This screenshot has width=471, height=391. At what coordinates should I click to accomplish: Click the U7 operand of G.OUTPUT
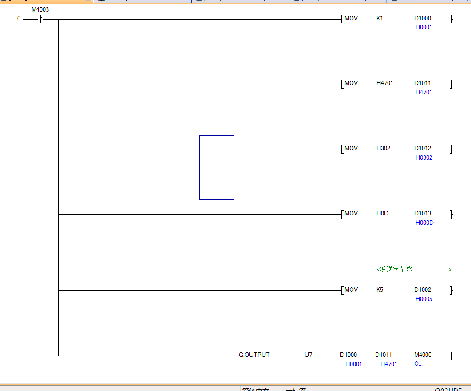pyautogui.click(x=308, y=355)
